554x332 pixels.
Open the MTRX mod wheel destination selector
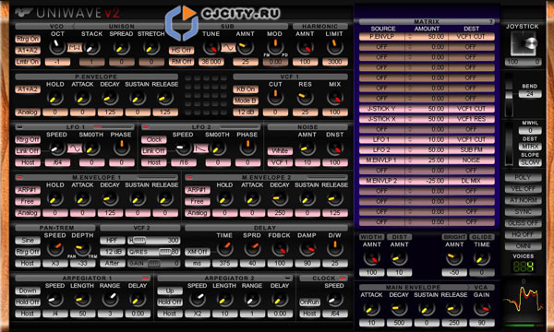[530, 147]
